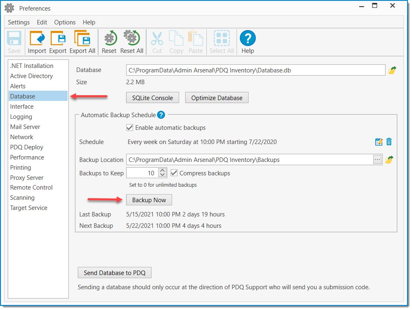Click Backup Now button
The height and width of the screenshot is (310, 412).
click(149, 200)
